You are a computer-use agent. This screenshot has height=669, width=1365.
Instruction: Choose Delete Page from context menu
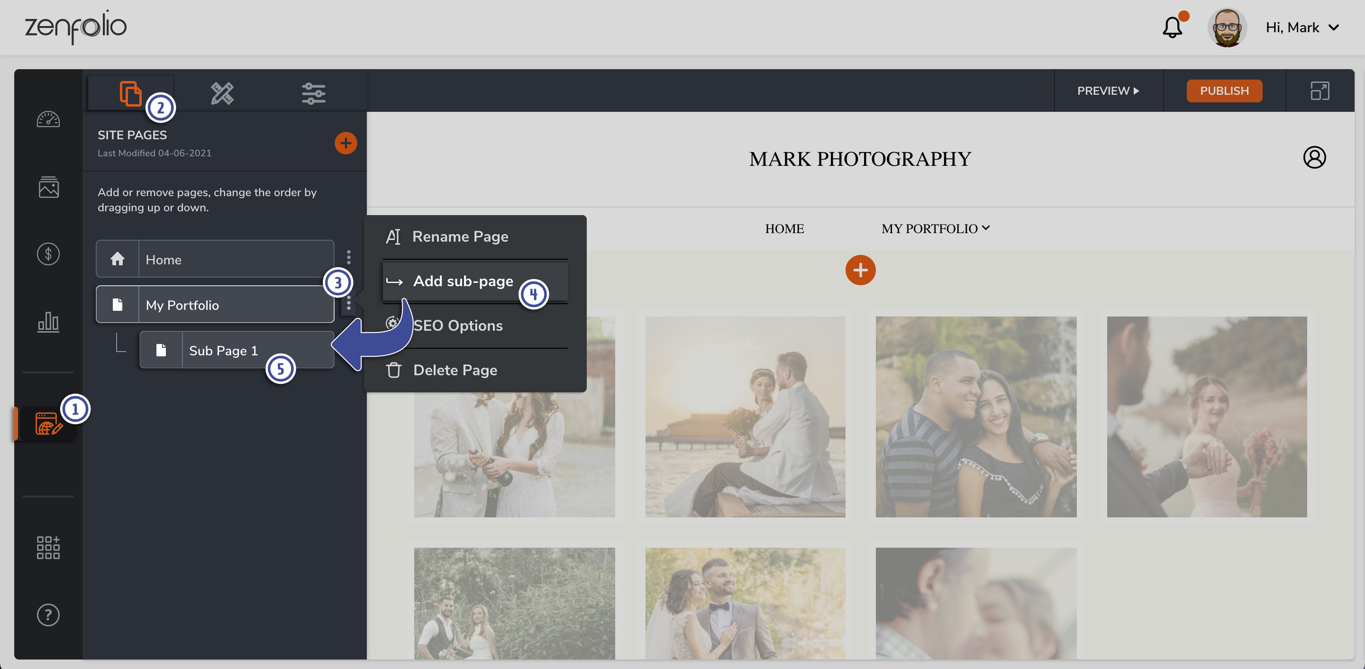[455, 370]
